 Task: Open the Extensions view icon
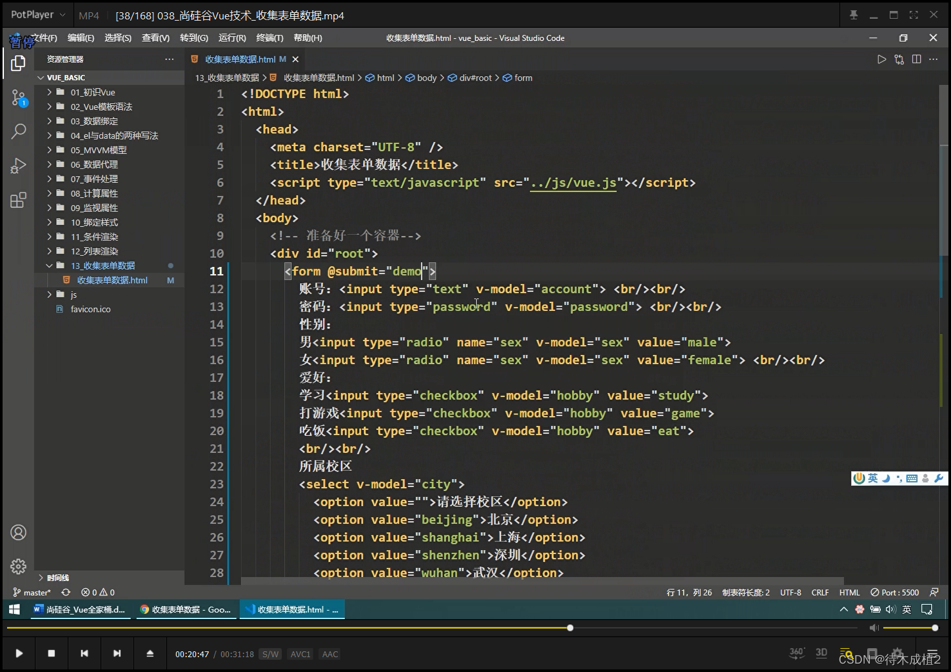[x=18, y=200]
